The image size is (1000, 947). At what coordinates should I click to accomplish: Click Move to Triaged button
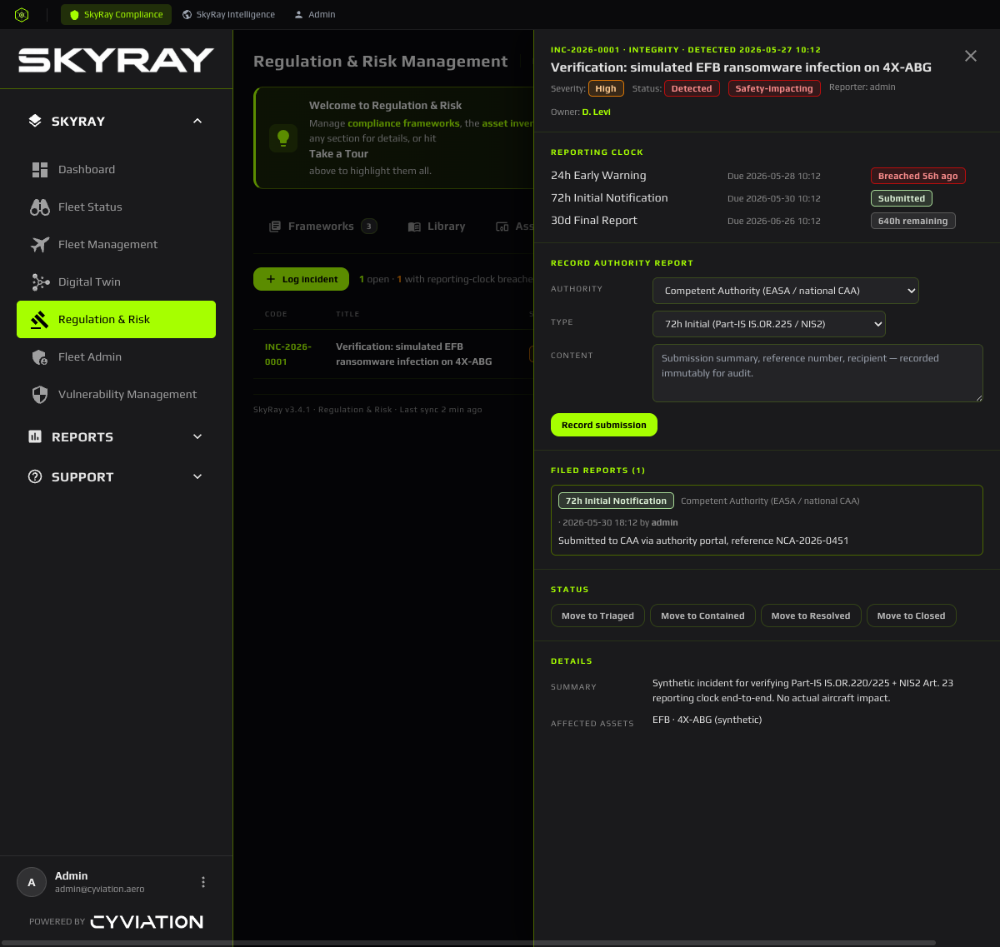coord(597,616)
